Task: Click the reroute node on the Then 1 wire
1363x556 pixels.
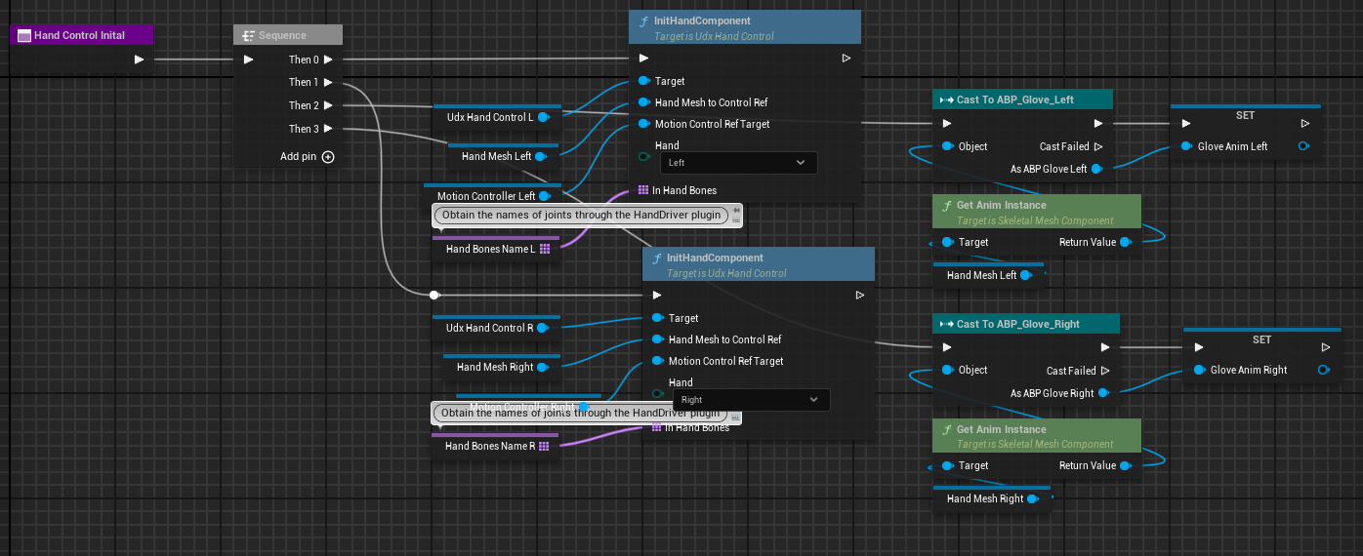Action: pos(434,295)
